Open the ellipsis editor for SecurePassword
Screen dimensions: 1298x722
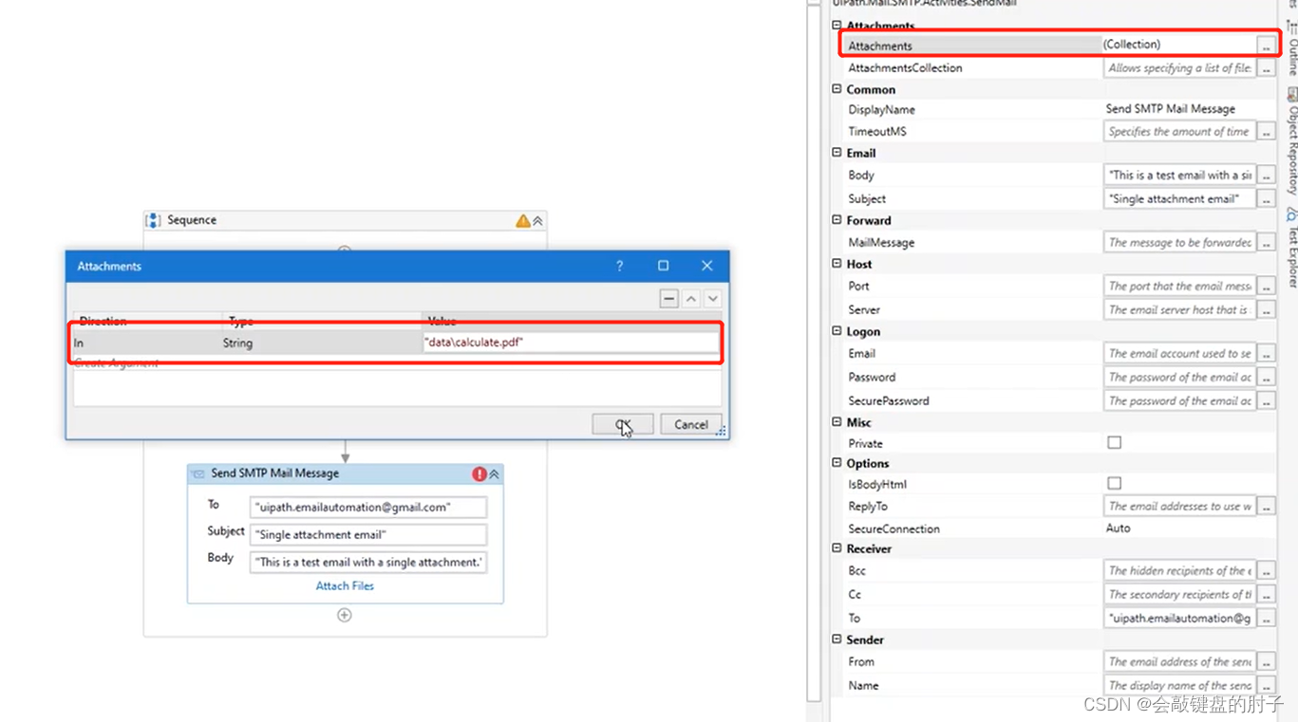[x=1266, y=400]
